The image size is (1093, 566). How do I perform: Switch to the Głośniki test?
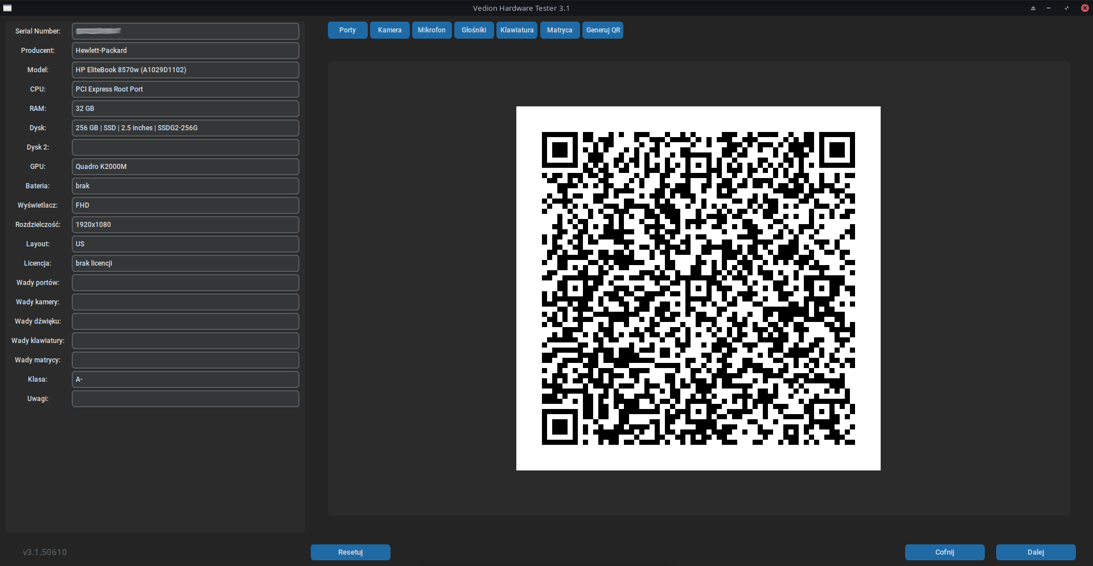(474, 30)
